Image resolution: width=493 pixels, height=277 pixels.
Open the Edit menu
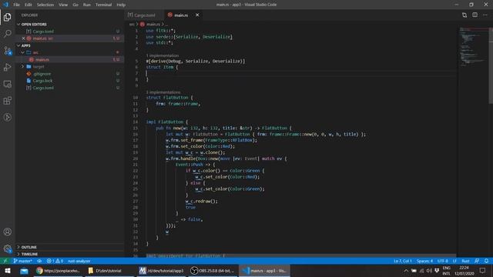[x=29, y=5]
